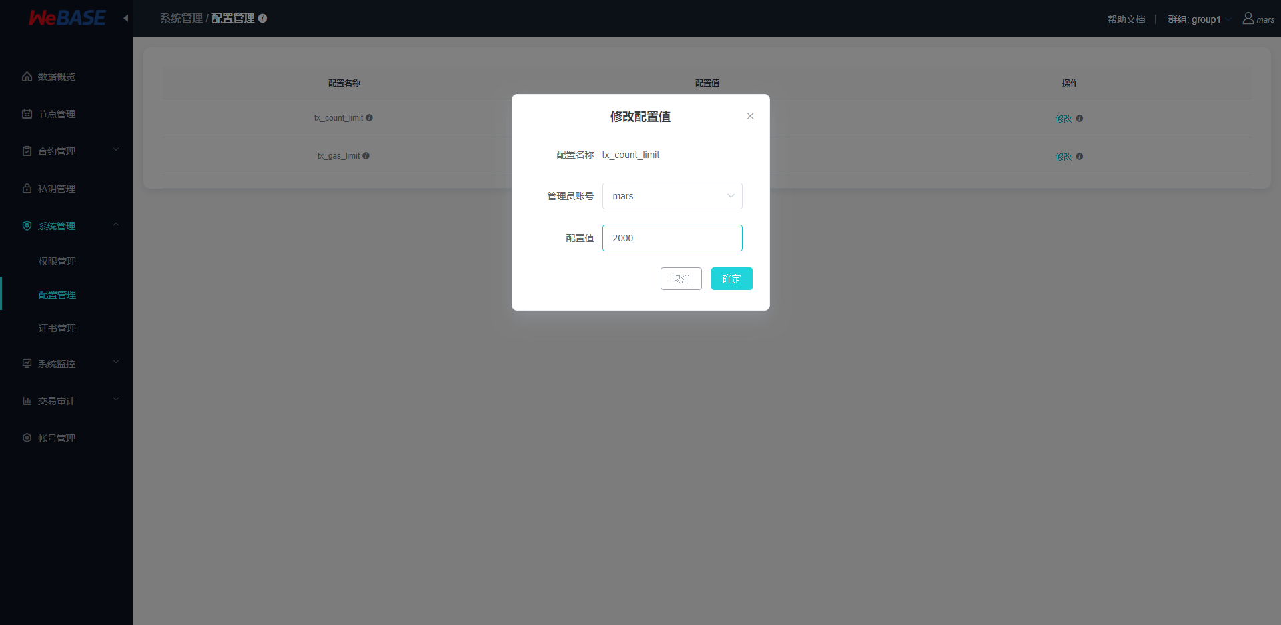Image resolution: width=1281 pixels, height=625 pixels.
Task: Open 数据概览 via the home icon
Action: click(x=27, y=76)
